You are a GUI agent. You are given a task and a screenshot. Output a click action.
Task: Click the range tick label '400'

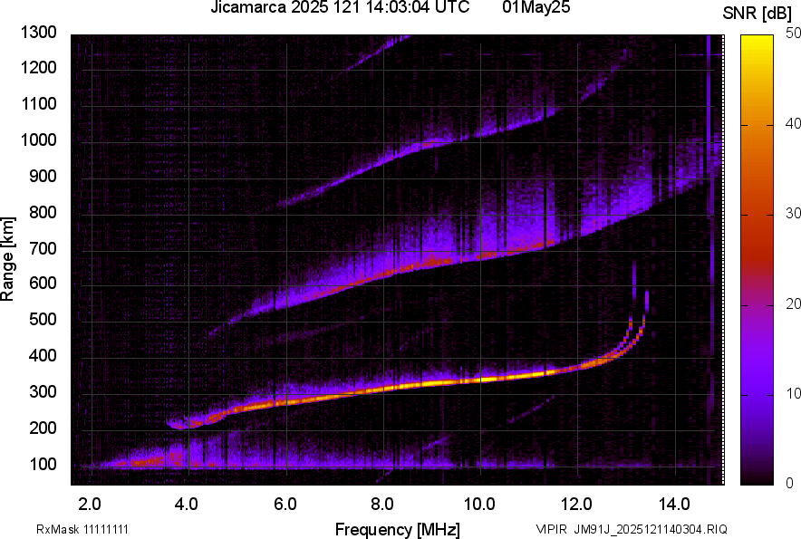43,356
